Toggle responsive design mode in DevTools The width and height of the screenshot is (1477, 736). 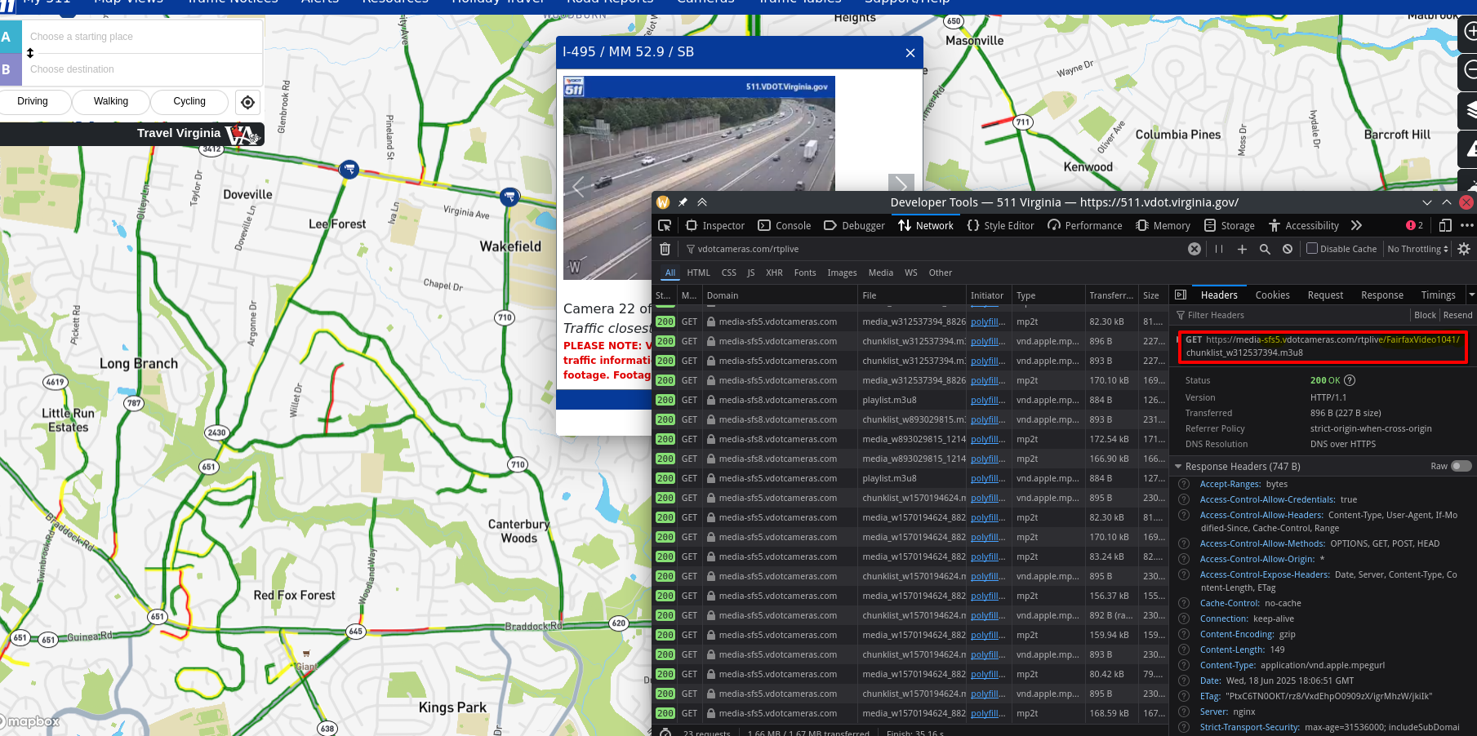click(x=1446, y=225)
